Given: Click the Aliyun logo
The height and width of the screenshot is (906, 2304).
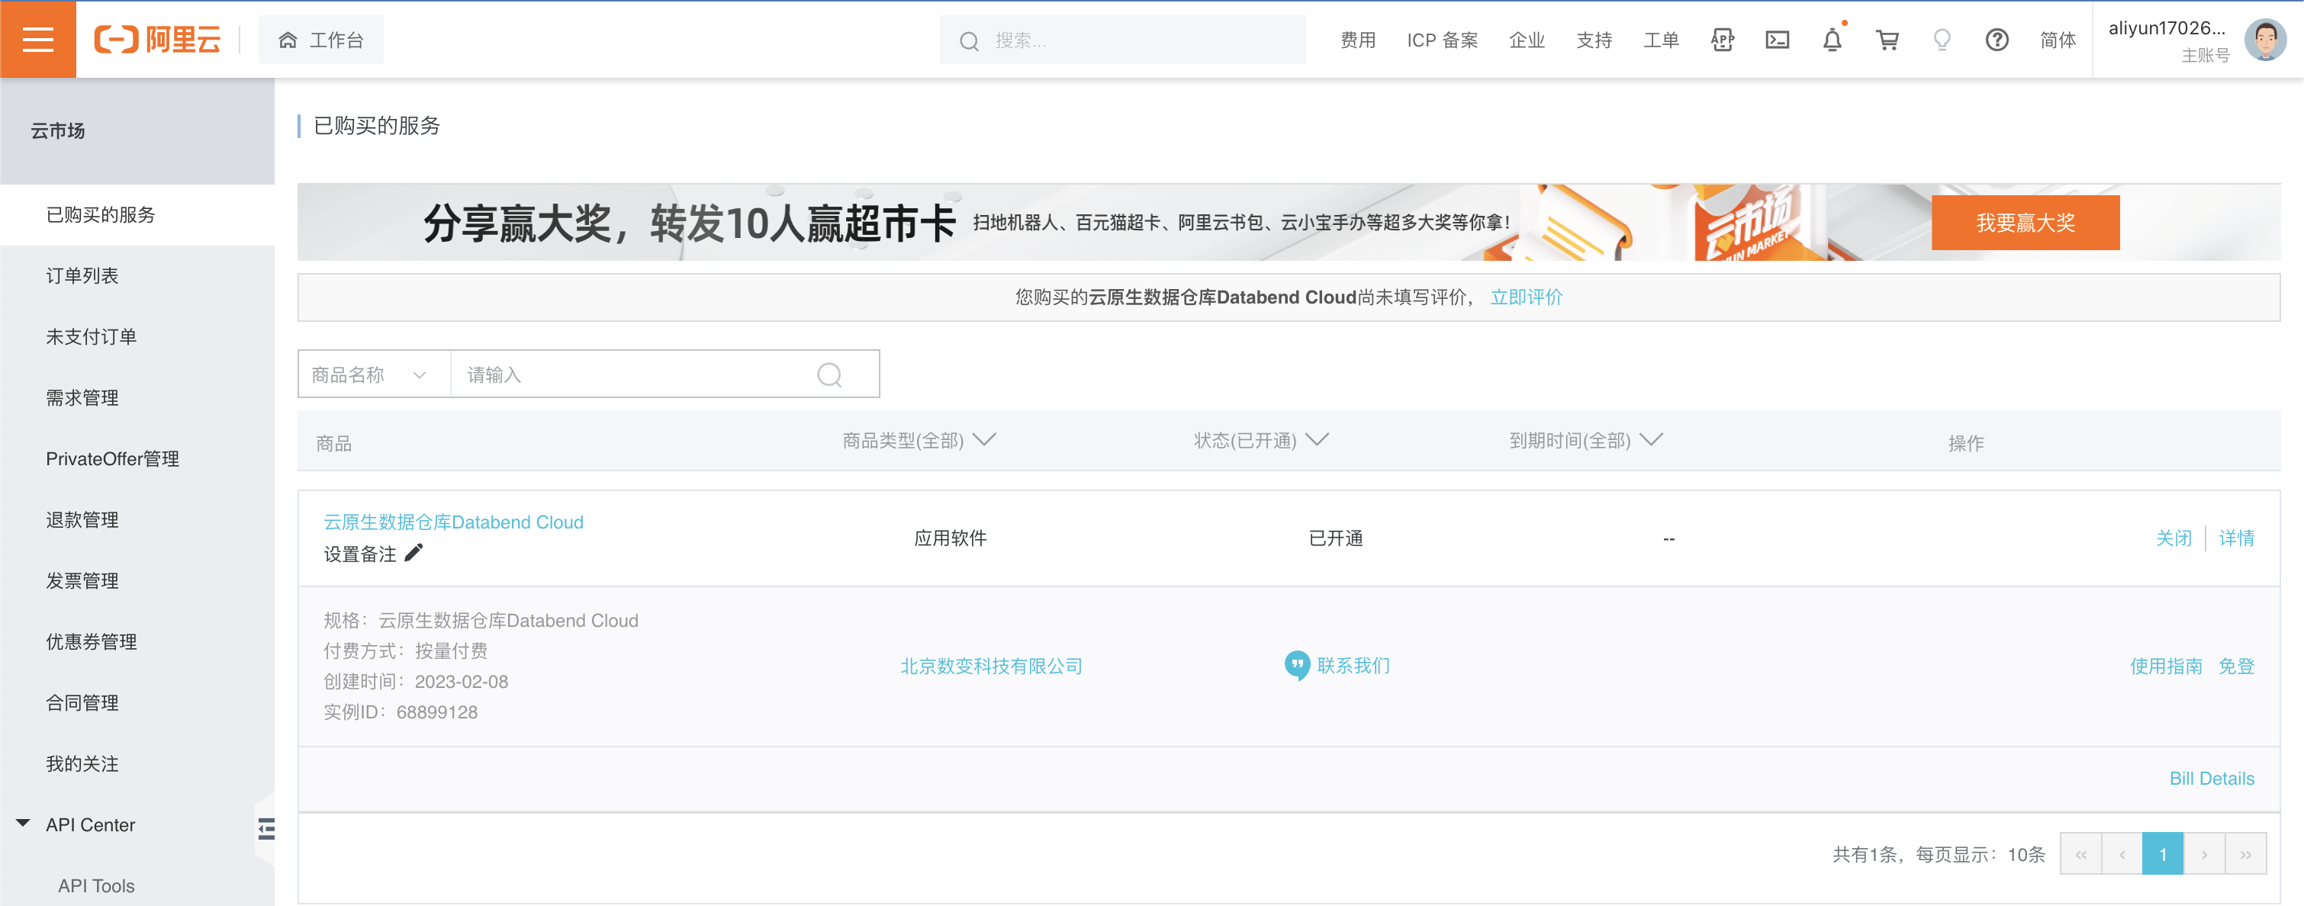Looking at the screenshot, I should tap(157, 40).
